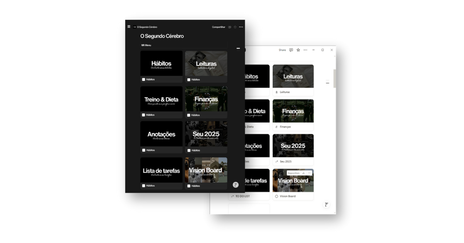Image resolution: width=464 pixels, height=243 pixels.
Task: Open the three-dot menu in dark window
Action: coord(241,27)
